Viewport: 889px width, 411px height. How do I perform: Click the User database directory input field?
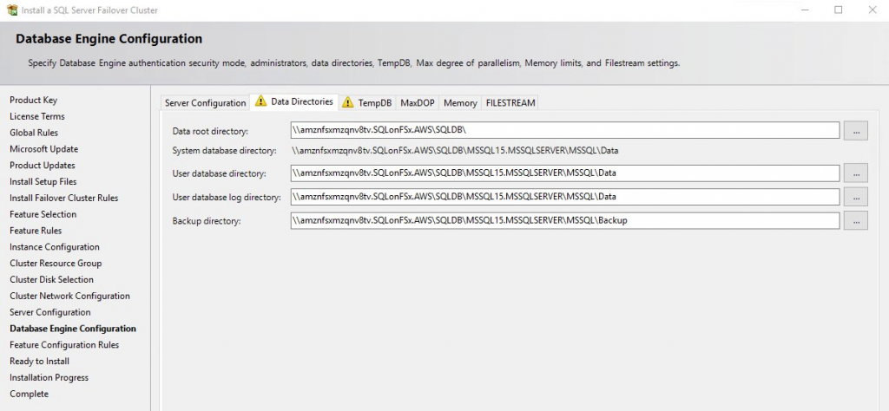(x=564, y=173)
